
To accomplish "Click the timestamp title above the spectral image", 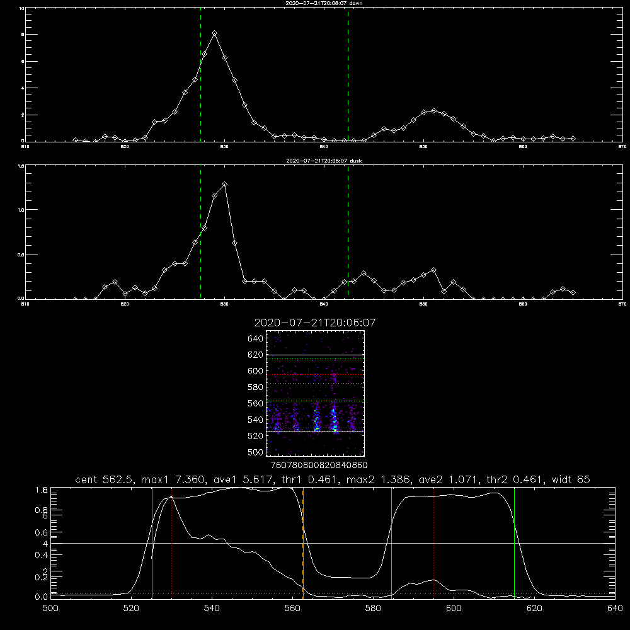I will pos(314,323).
